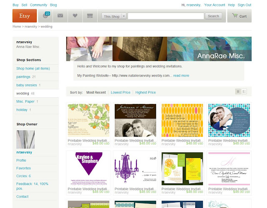Open the owner's Profile link
267x208 pixels.
(x=21, y=160)
